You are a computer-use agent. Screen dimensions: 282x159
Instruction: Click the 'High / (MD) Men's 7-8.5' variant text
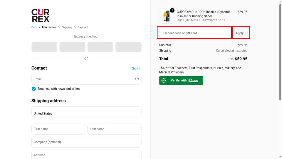[x=201, y=20]
